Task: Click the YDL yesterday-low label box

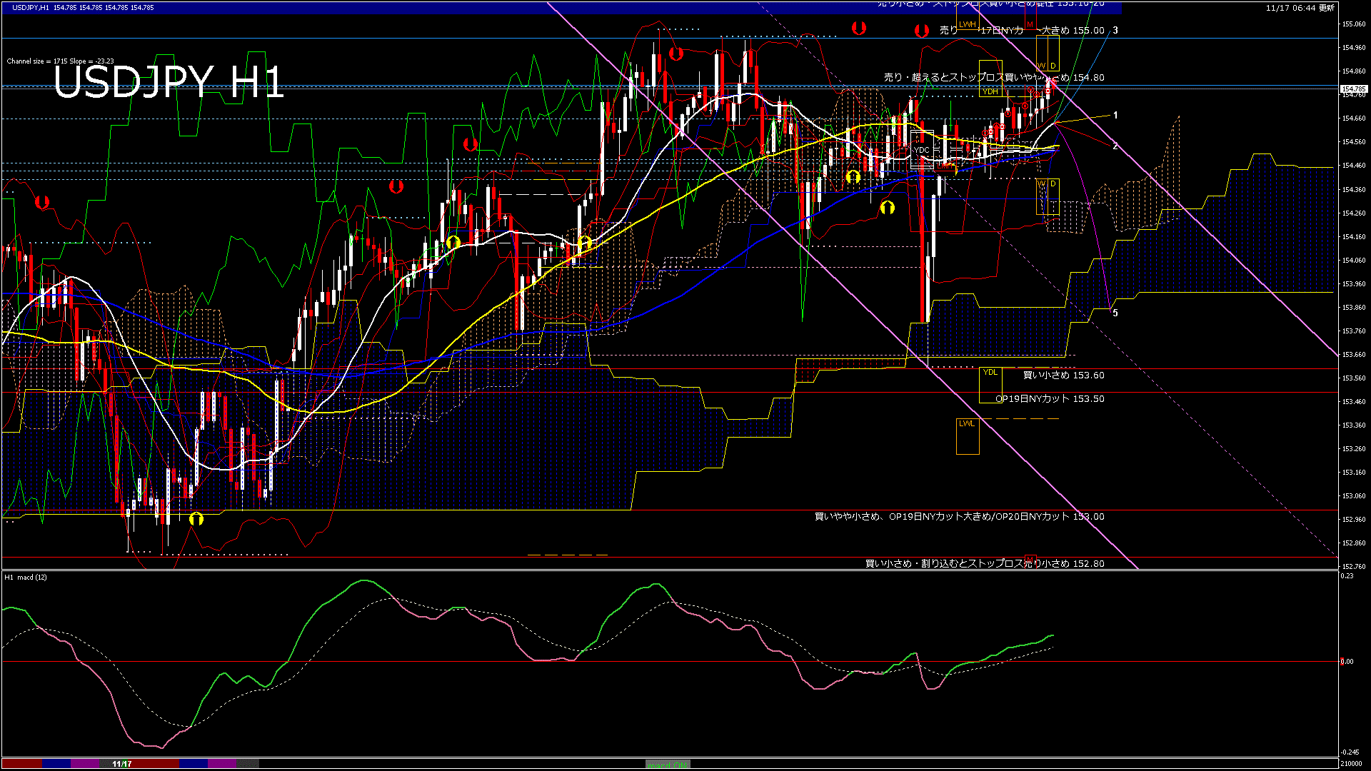Action: pos(990,373)
